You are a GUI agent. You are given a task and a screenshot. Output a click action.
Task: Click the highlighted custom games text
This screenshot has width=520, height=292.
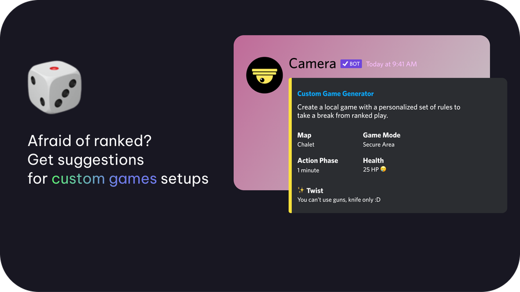pyautogui.click(x=104, y=178)
